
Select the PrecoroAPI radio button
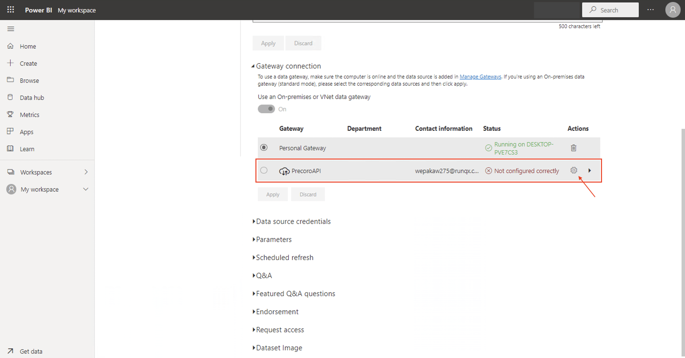point(264,170)
